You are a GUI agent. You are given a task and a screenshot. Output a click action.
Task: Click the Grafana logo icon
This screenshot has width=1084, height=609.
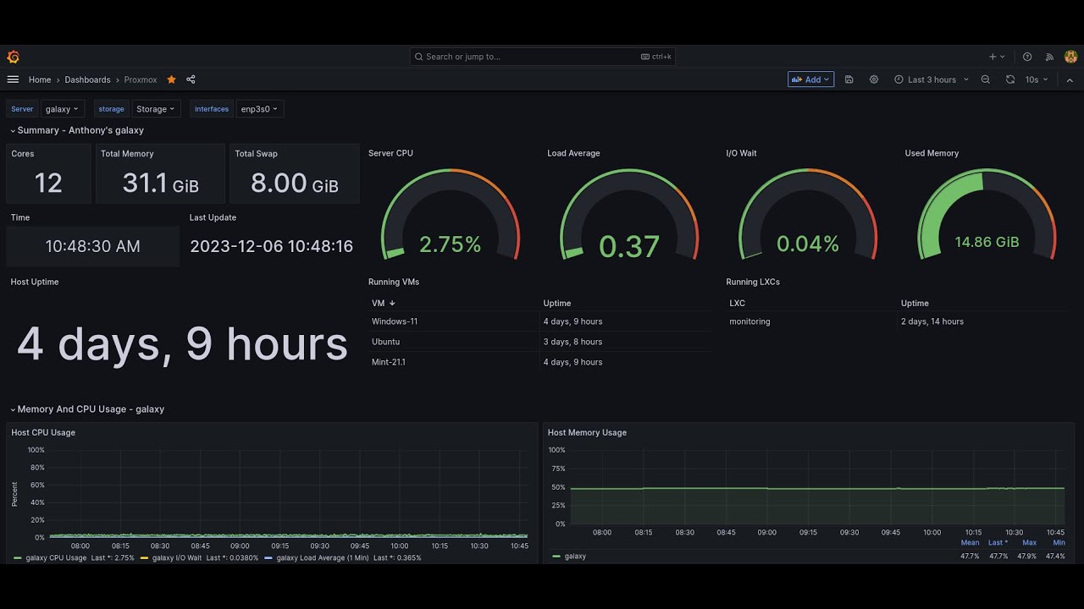pos(13,57)
